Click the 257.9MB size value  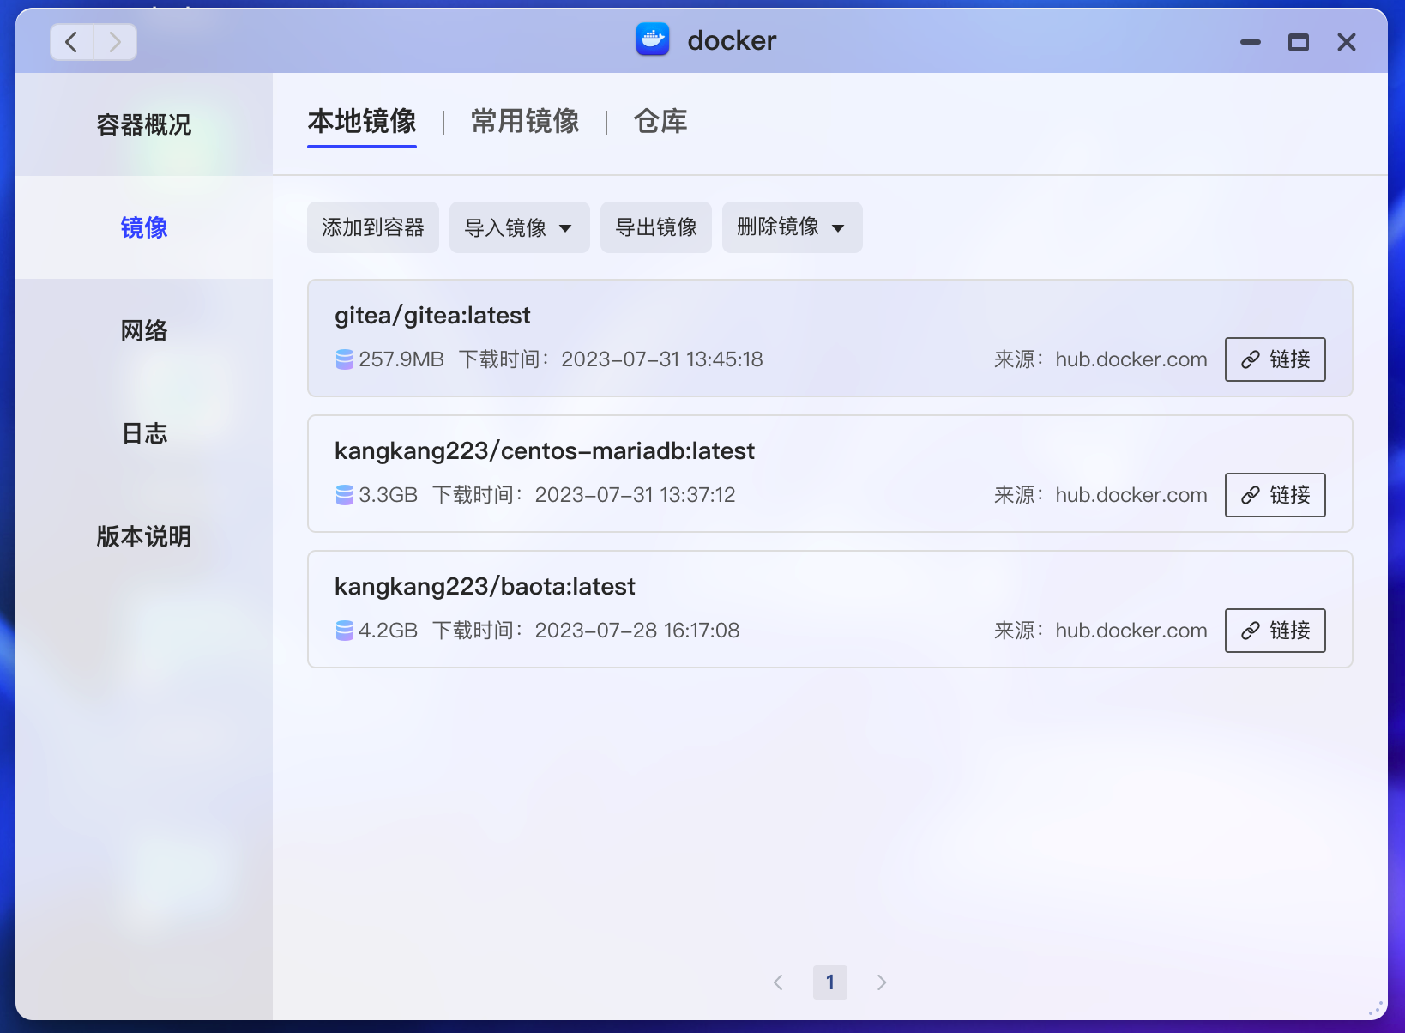[x=401, y=359]
